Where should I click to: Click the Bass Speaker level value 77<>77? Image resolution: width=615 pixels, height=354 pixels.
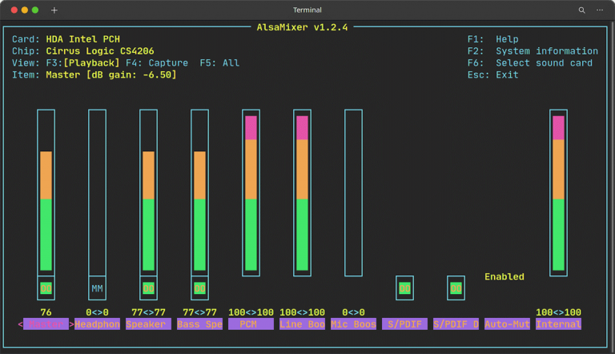(199, 312)
